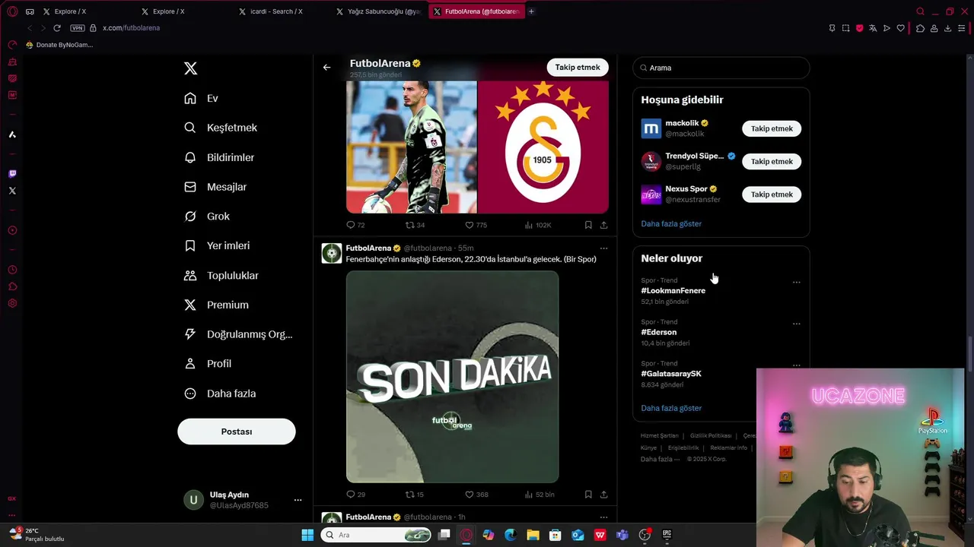Bookmark the Ederson post
974x547 pixels.
coord(588,495)
